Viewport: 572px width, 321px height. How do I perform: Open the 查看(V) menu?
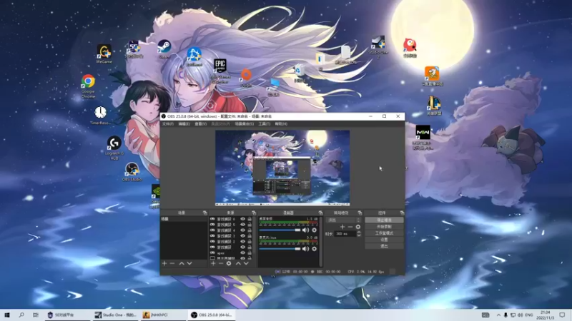click(x=200, y=124)
